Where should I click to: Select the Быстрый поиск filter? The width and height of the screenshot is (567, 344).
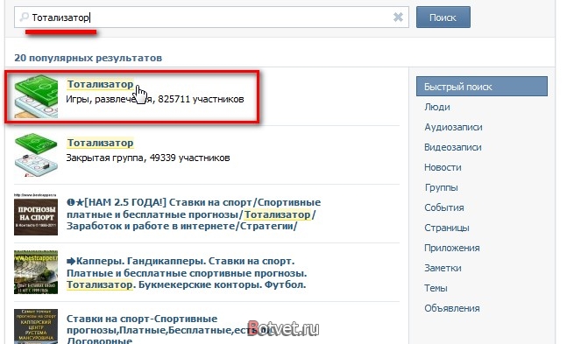click(x=482, y=87)
